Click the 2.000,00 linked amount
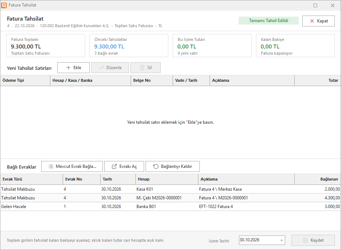The width and height of the screenshot is (341, 250). point(332,189)
